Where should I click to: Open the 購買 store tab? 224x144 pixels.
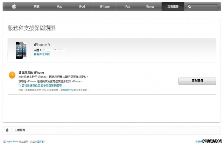(37, 7)
